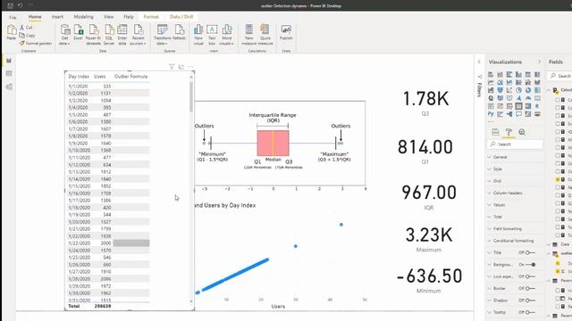Click Focus mode icon on table visual
Screen dimensions: 572x321
click(181, 67)
